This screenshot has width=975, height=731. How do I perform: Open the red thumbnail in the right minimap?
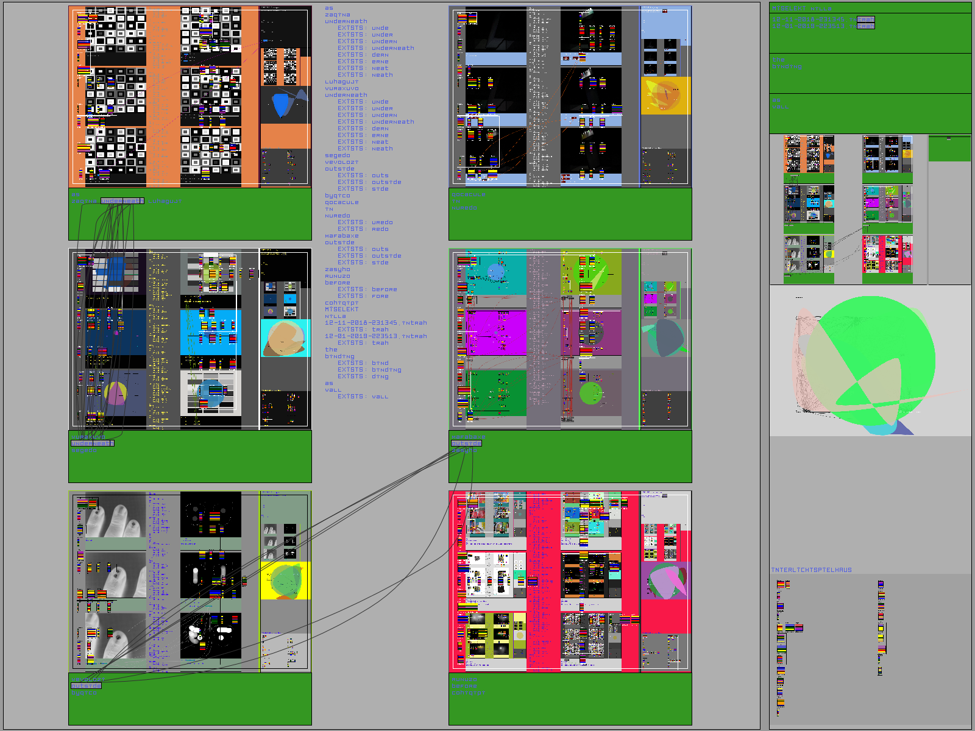click(x=887, y=255)
